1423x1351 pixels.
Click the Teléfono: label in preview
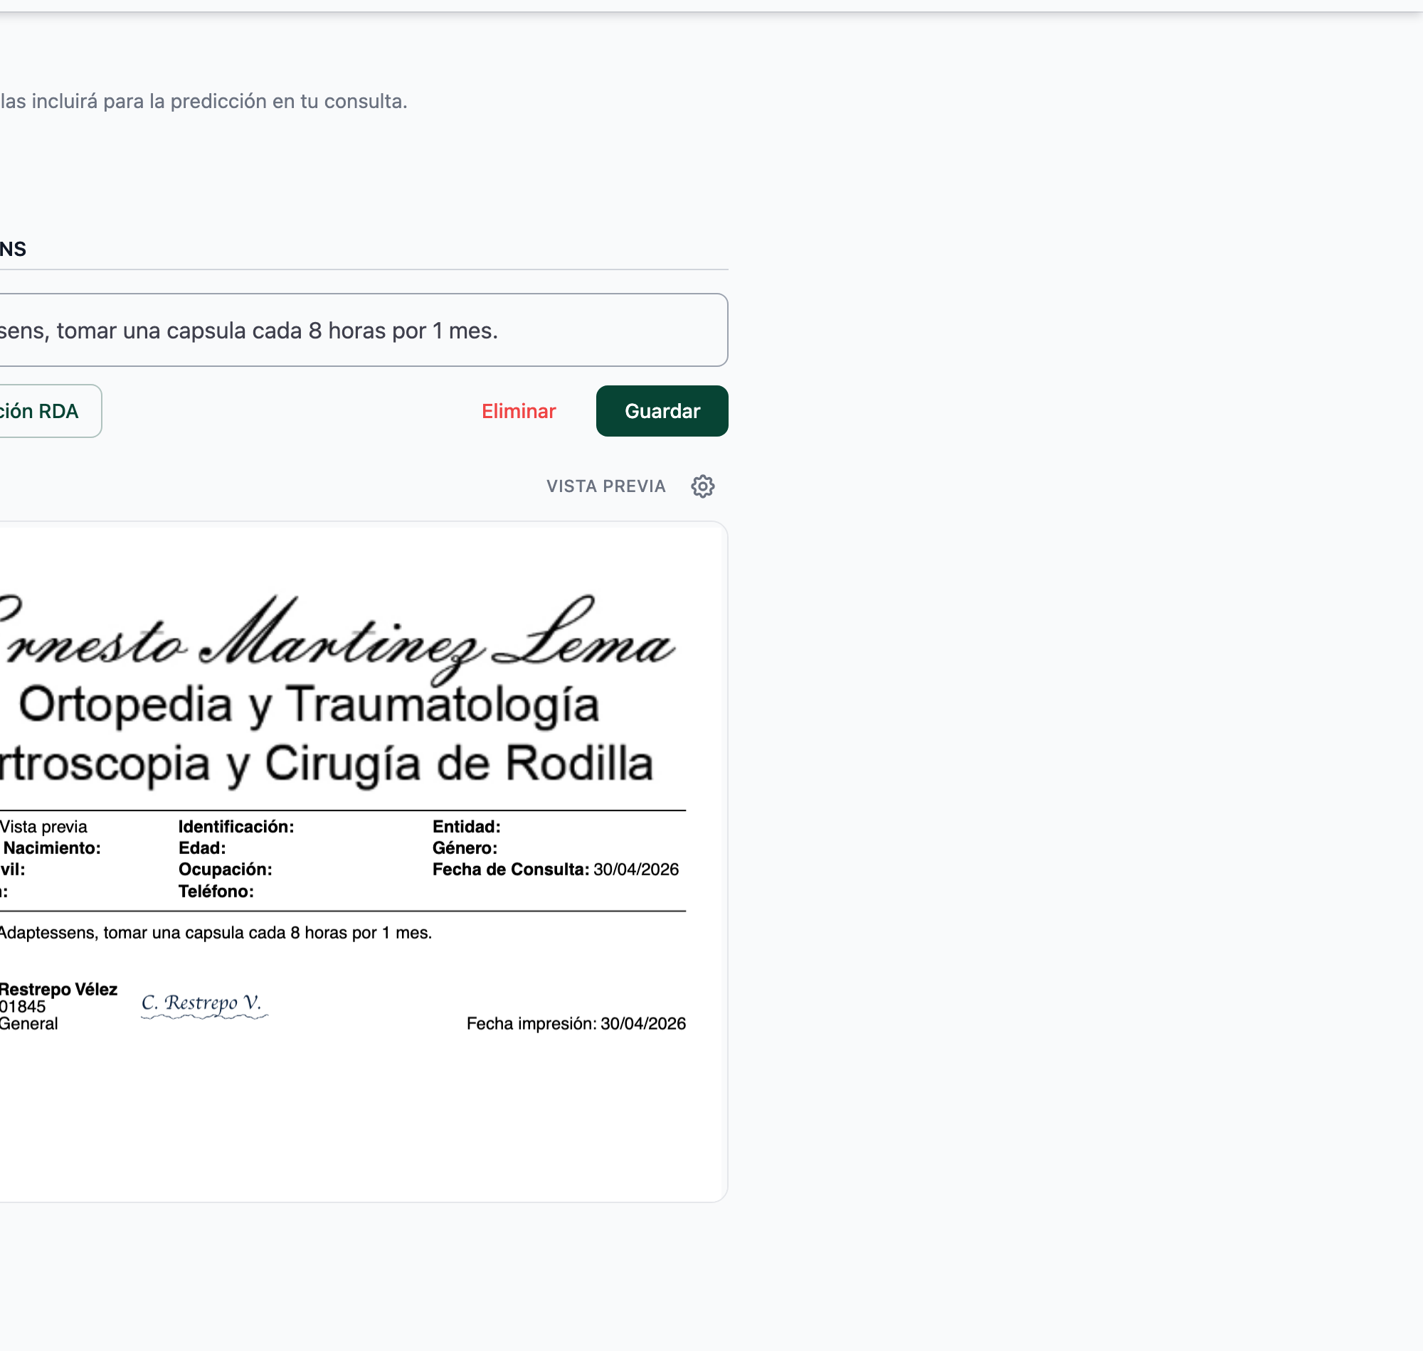(x=216, y=892)
